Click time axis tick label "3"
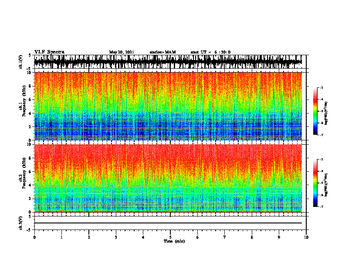345x266 pixels. [x=116, y=237]
